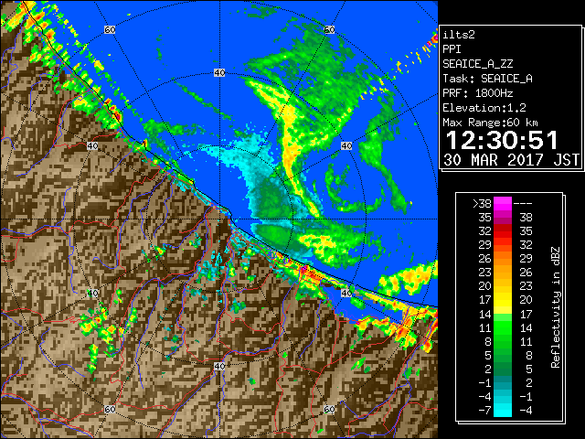Click the 40 label on the east-northeast radial
The width and height of the screenshot is (585, 439).
click(346, 146)
